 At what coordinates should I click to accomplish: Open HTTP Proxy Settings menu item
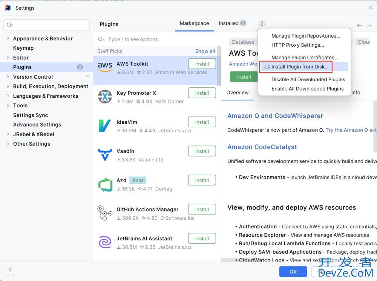coord(298,45)
